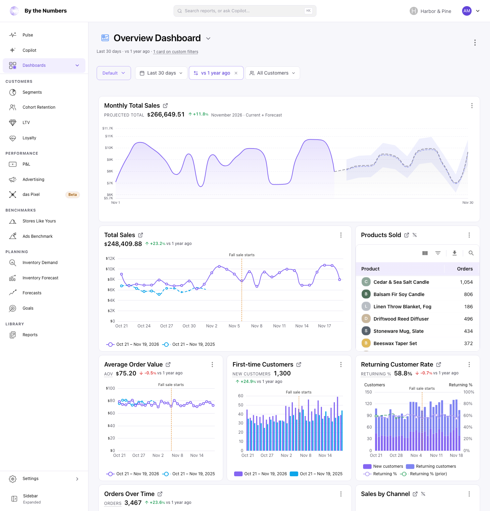
Task: Toggle 2025 series in First-time Customers legend
Action: tap(316, 474)
